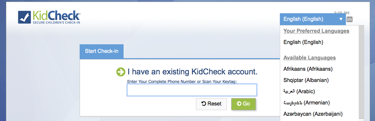Click the I have an existing KidCheck account heading
This screenshot has height=121, width=375.
pyautogui.click(x=193, y=71)
